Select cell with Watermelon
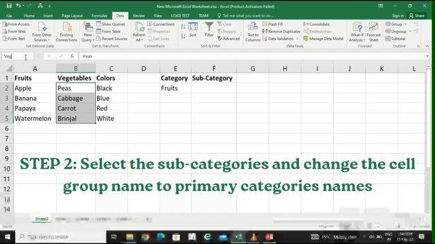 pyautogui.click(x=35, y=119)
